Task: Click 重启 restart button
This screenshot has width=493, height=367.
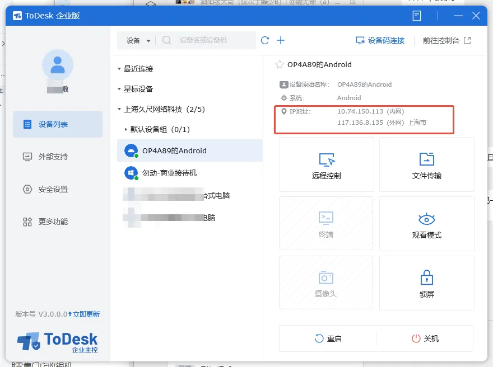Action: (x=328, y=338)
